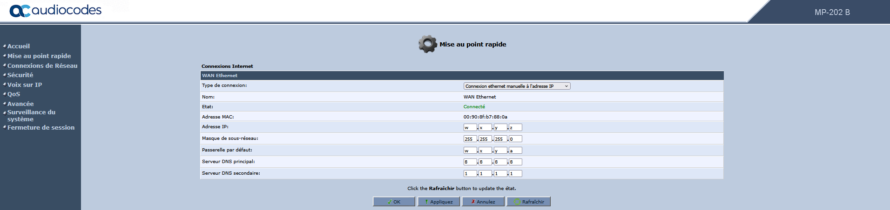The height and width of the screenshot is (210, 890).
Task: Click Fermeture de session to log out
Action: [x=41, y=127]
